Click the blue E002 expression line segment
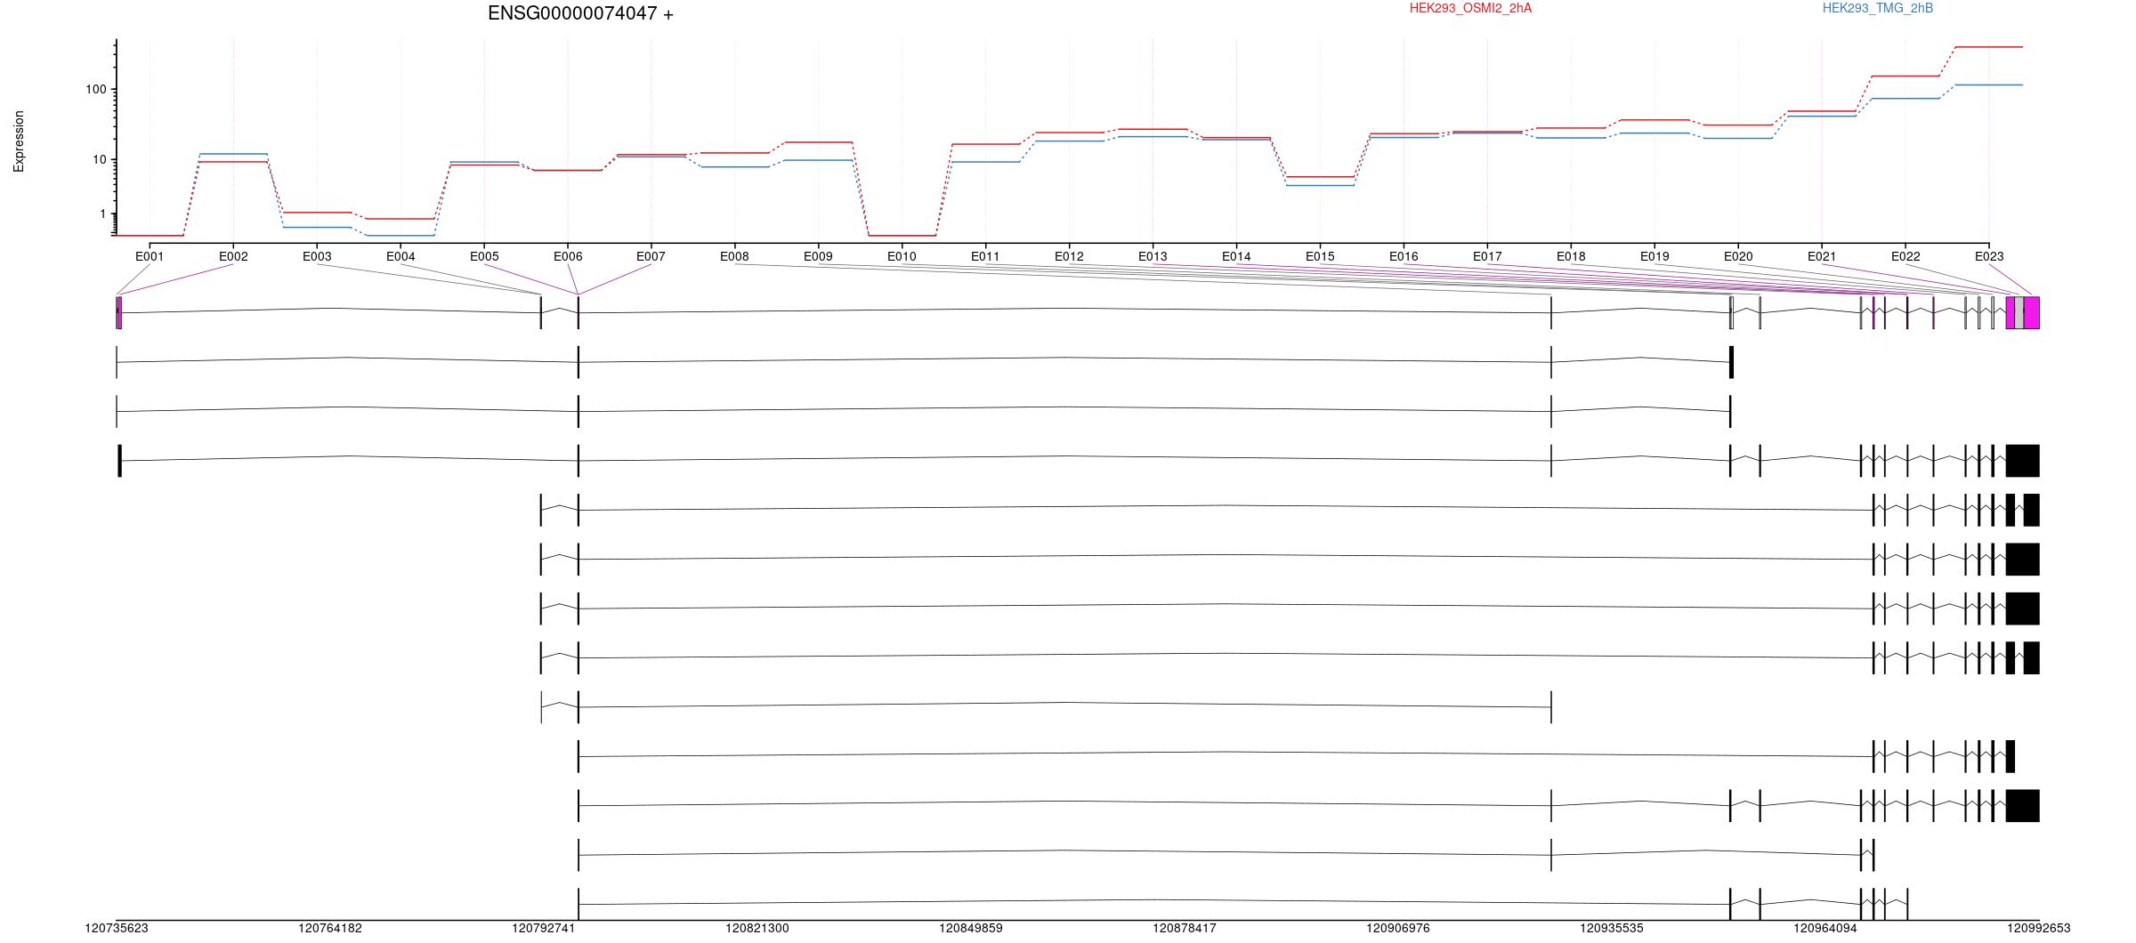This screenshot has width=2136, height=943. point(233,153)
